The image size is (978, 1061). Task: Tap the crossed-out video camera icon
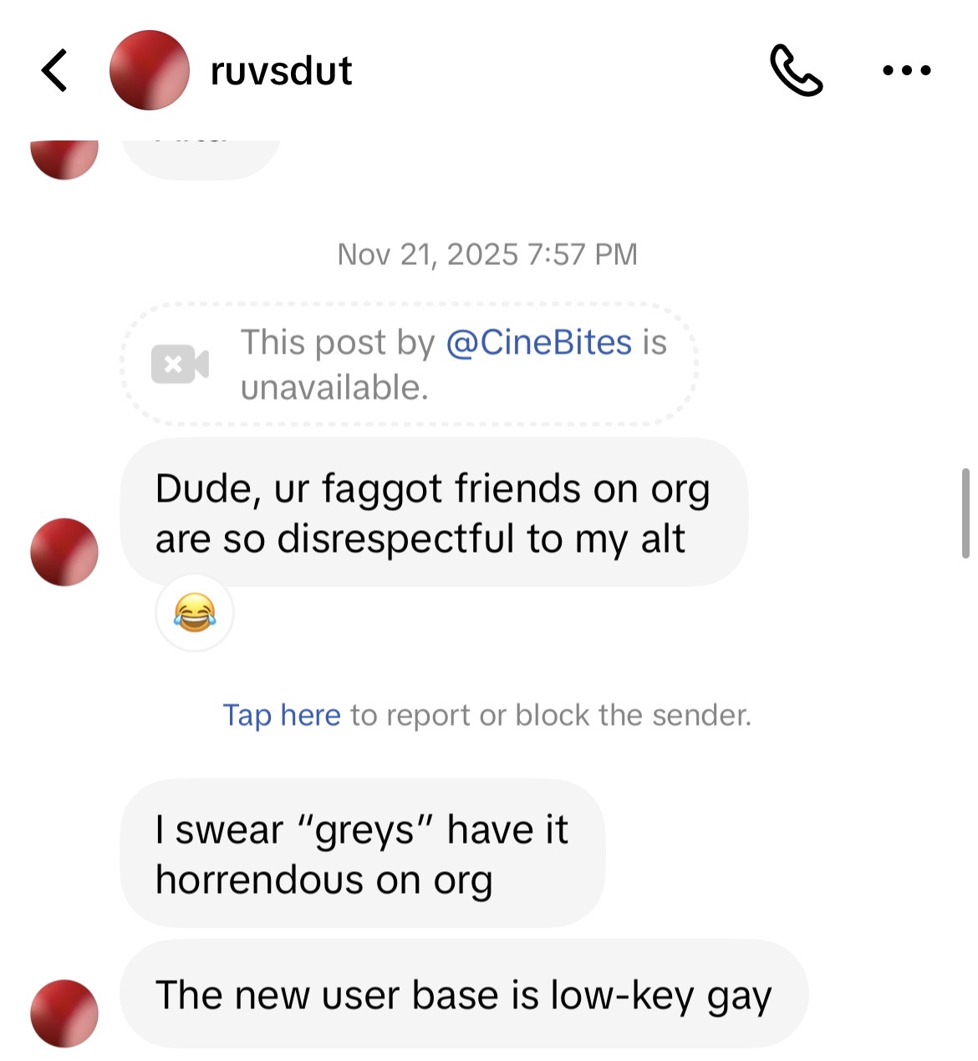coord(180,365)
